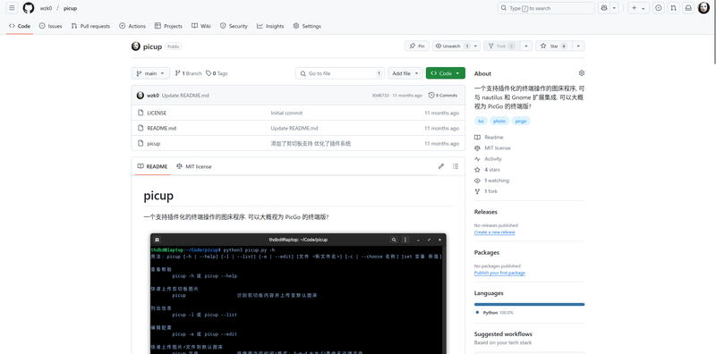Screen dimensions: 716x354
Task: Open the Pull requests tab
Action: pyautogui.click(x=90, y=26)
